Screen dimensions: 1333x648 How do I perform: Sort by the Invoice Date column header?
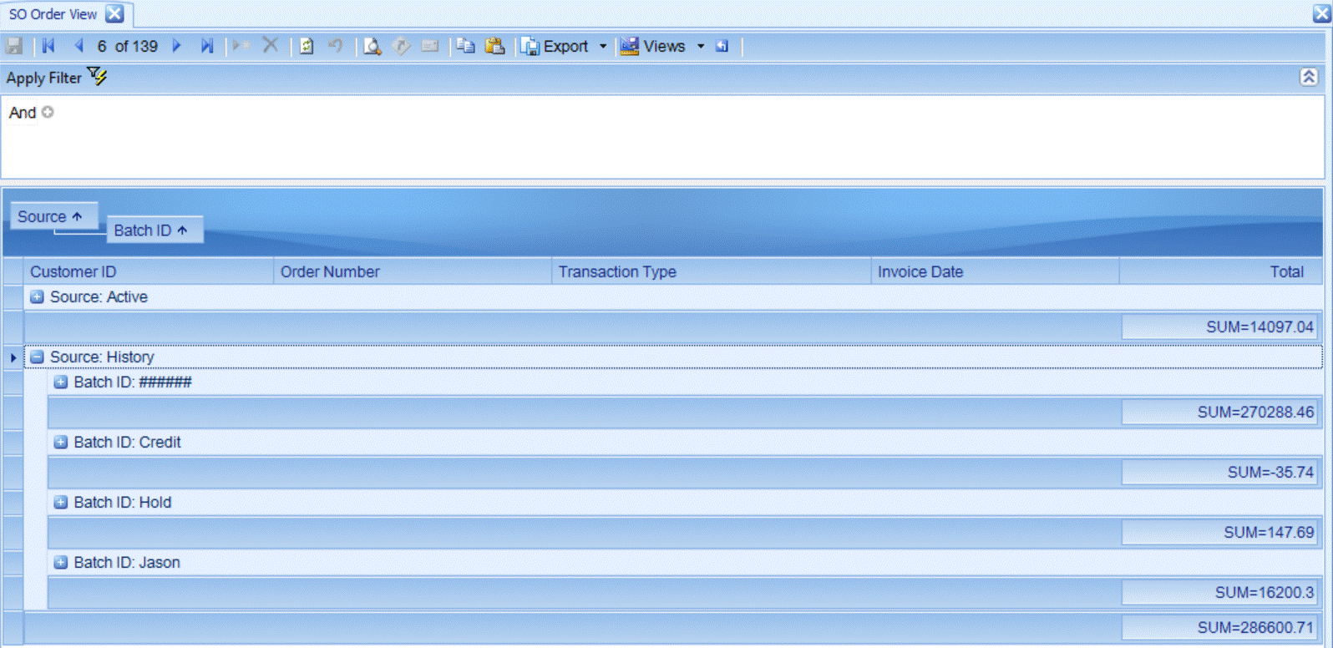[920, 271]
